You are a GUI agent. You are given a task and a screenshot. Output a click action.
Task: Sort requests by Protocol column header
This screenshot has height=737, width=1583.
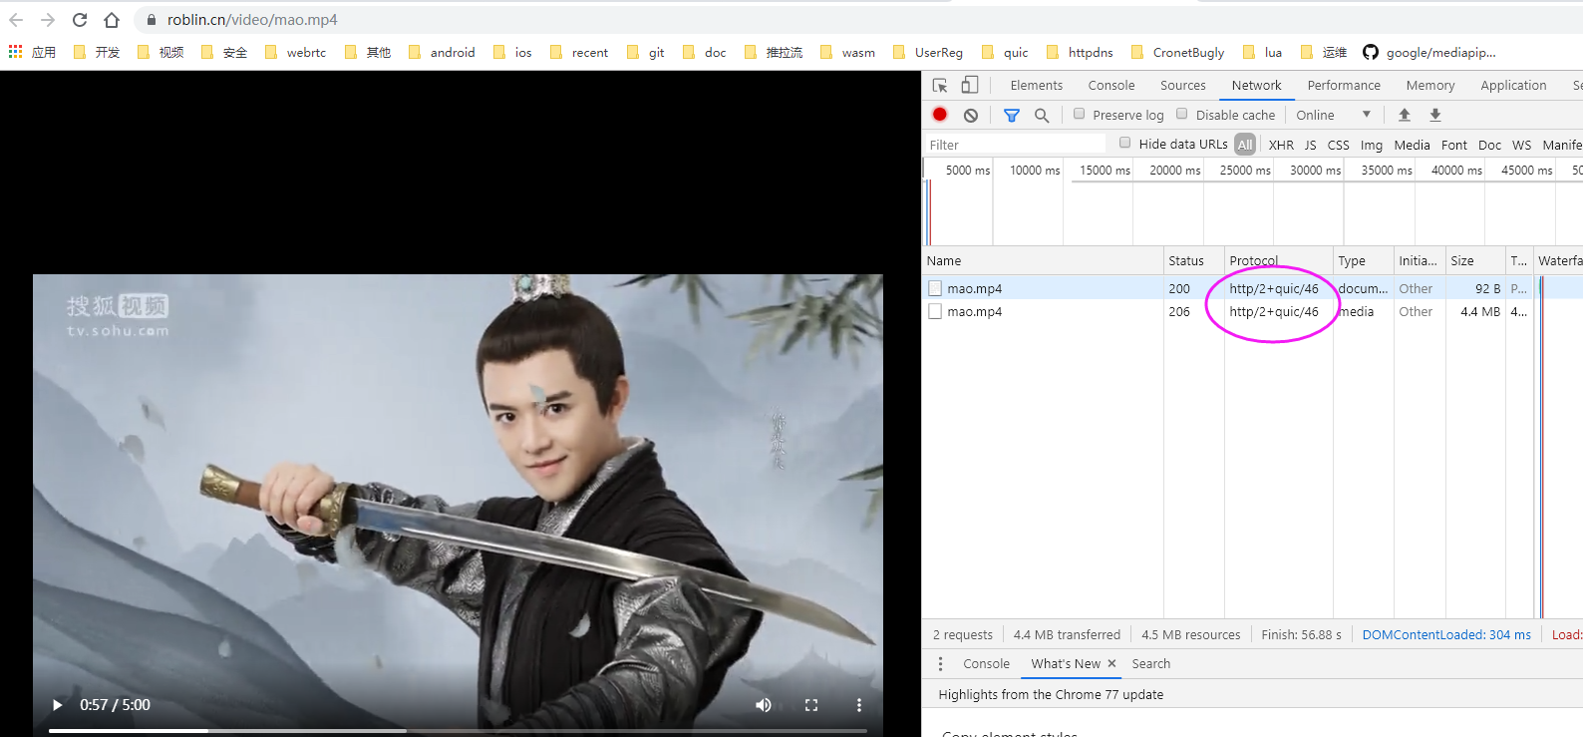click(1279, 260)
